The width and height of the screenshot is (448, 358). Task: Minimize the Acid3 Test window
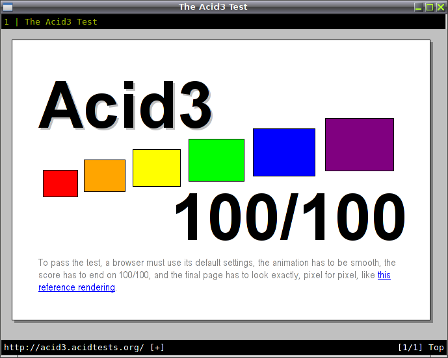[x=419, y=7]
